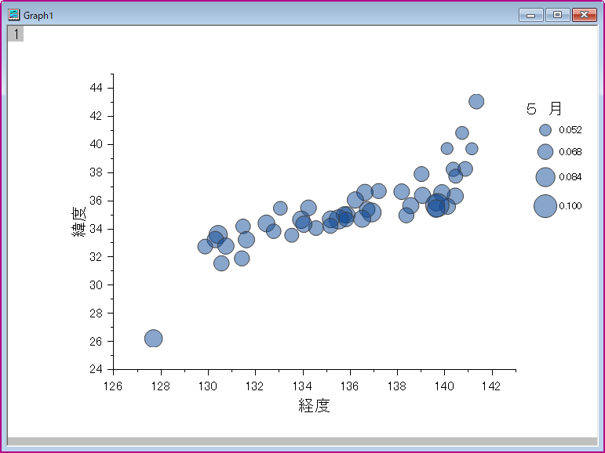The width and height of the screenshot is (605, 453).
Task: Click legend bubble labeled 0.068
Action: pos(545,152)
